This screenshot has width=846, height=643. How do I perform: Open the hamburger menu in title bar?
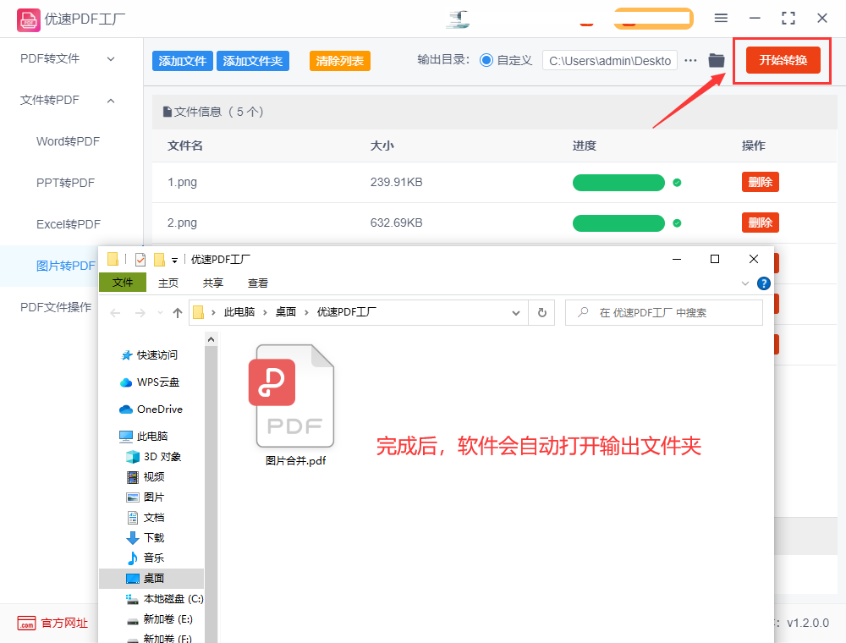pyautogui.click(x=721, y=19)
